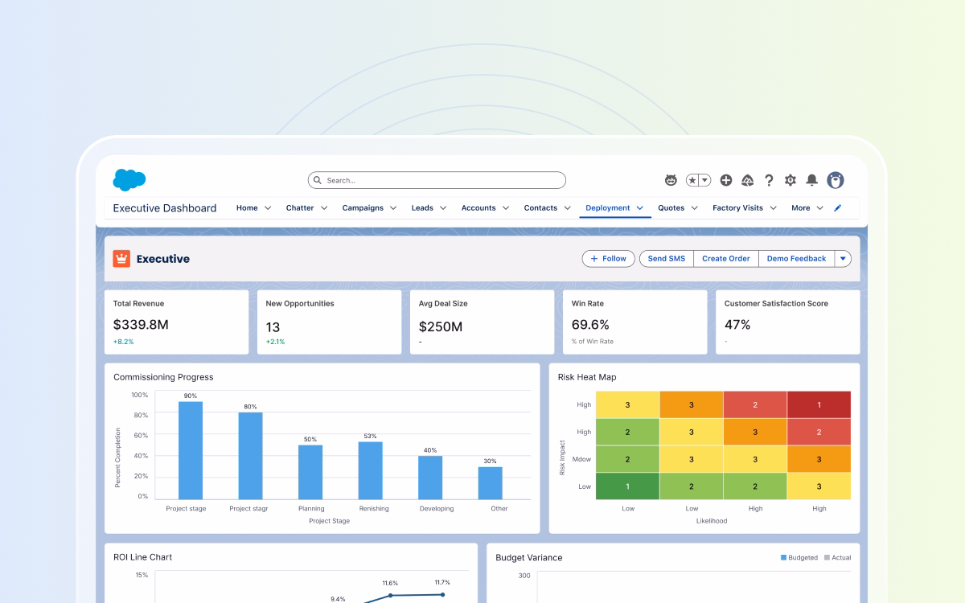Click the Executive Dashboard app name

coord(165,207)
